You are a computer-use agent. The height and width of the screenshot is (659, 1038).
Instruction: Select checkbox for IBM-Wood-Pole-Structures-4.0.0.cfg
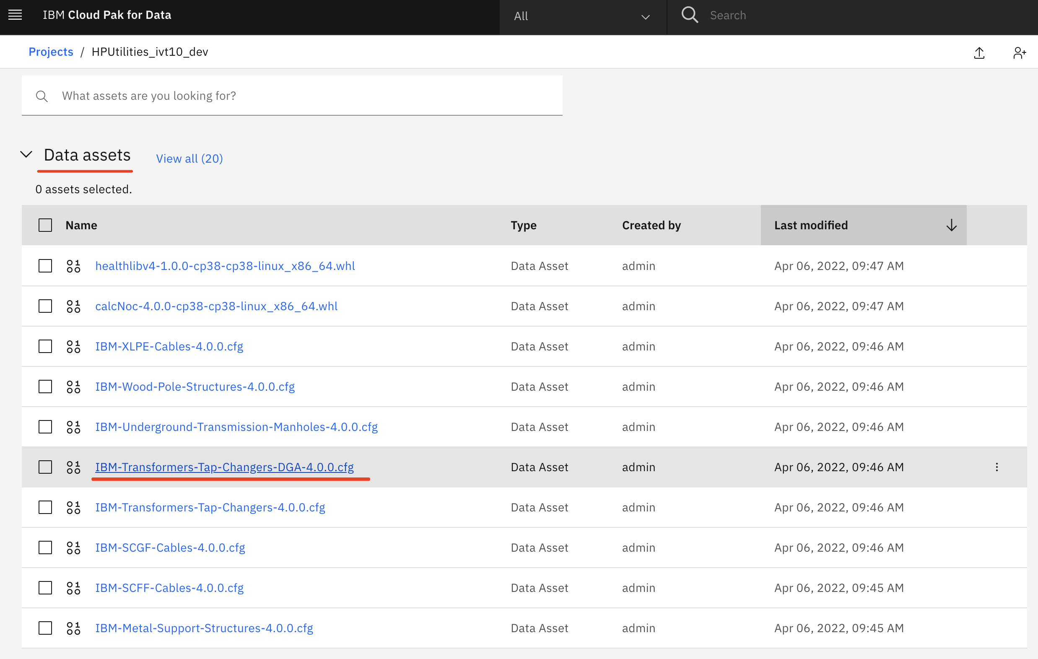click(x=45, y=387)
